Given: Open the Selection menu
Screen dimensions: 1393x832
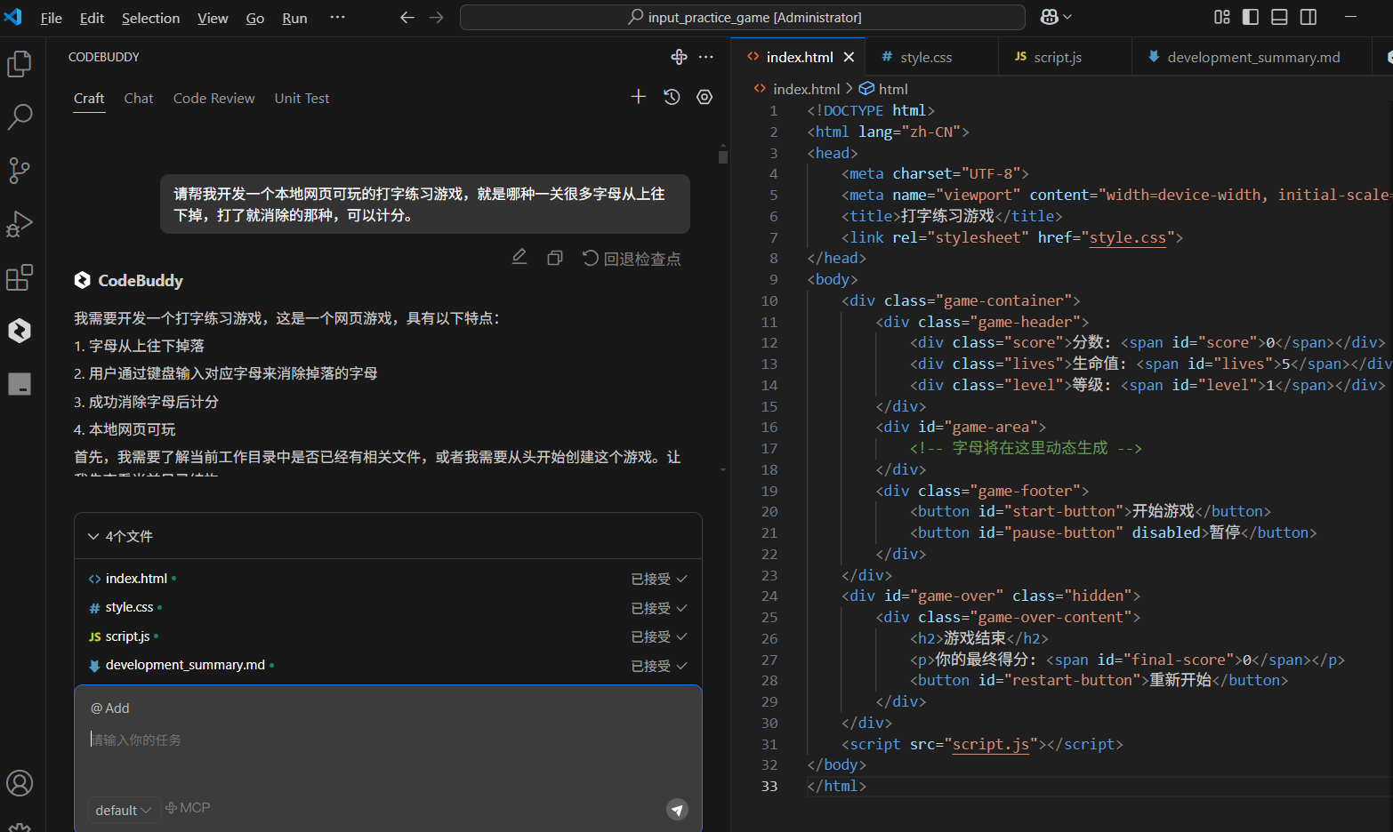Looking at the screenshot, I should (150, 18).
